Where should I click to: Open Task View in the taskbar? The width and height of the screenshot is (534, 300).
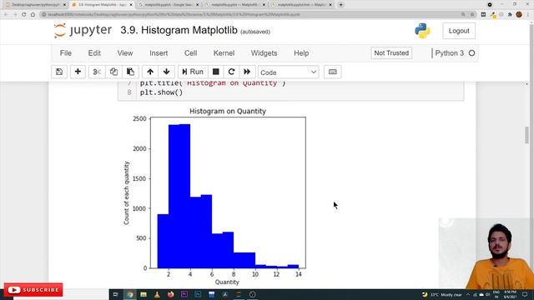click(116, 294)
